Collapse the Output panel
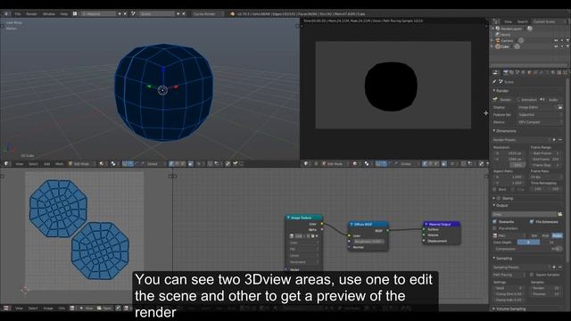Viewport: 571px width, 321px height. (501, 206)
